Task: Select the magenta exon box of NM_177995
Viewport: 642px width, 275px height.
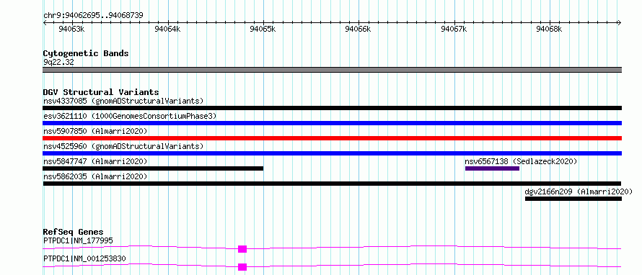Action: click(242, 249)
